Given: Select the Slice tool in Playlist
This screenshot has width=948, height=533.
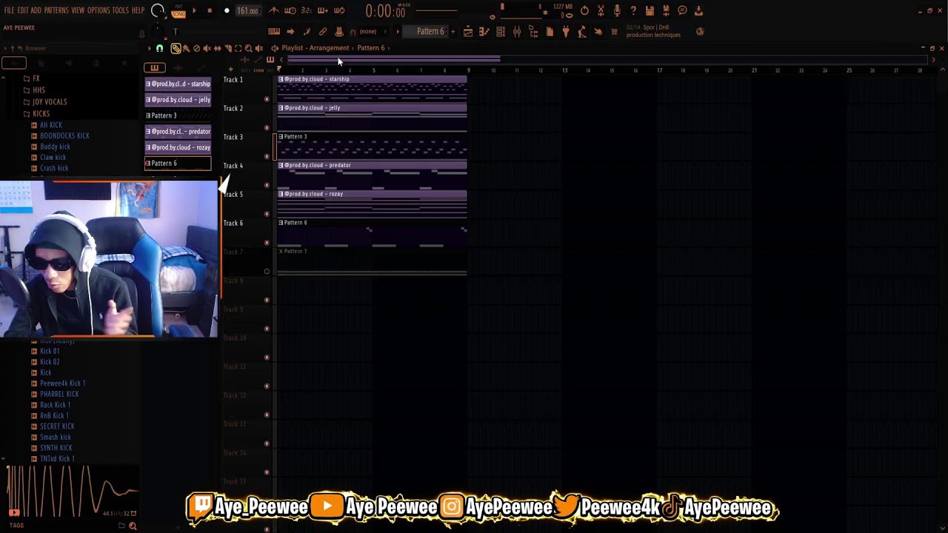Looking at the screenshot, I should coord(228,48).
